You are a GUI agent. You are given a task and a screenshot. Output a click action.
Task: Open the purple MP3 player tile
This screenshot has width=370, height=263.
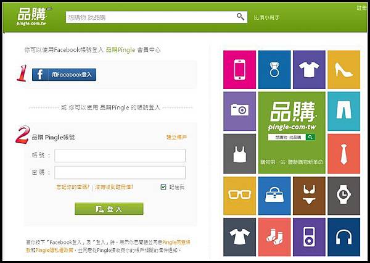point(309,237)
